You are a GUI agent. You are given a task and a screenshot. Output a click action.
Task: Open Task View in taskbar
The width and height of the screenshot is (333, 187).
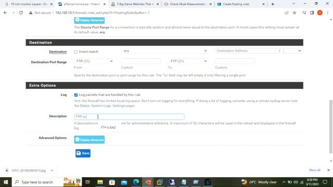click(x=87, y=182)
